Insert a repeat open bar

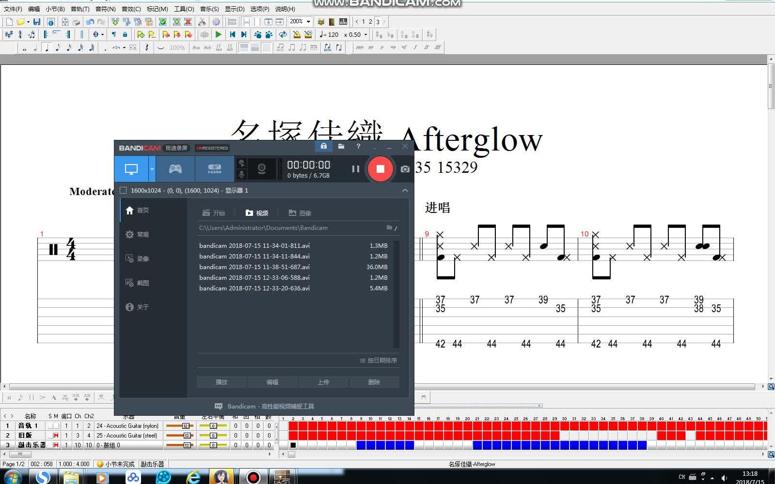[46, 34]
